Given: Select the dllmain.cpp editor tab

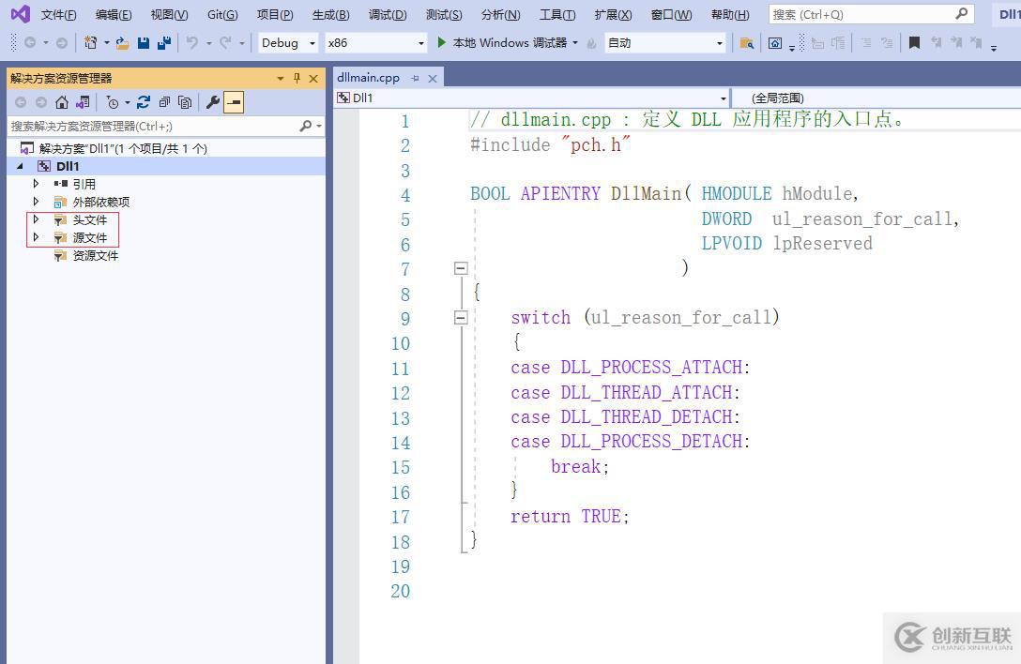Looking at the screenshot, I should (368, 78).
